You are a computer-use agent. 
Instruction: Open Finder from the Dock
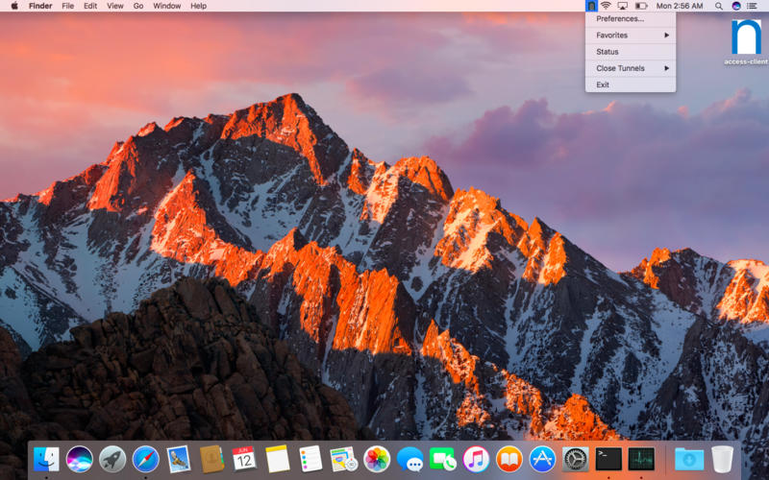pos(46,460)
